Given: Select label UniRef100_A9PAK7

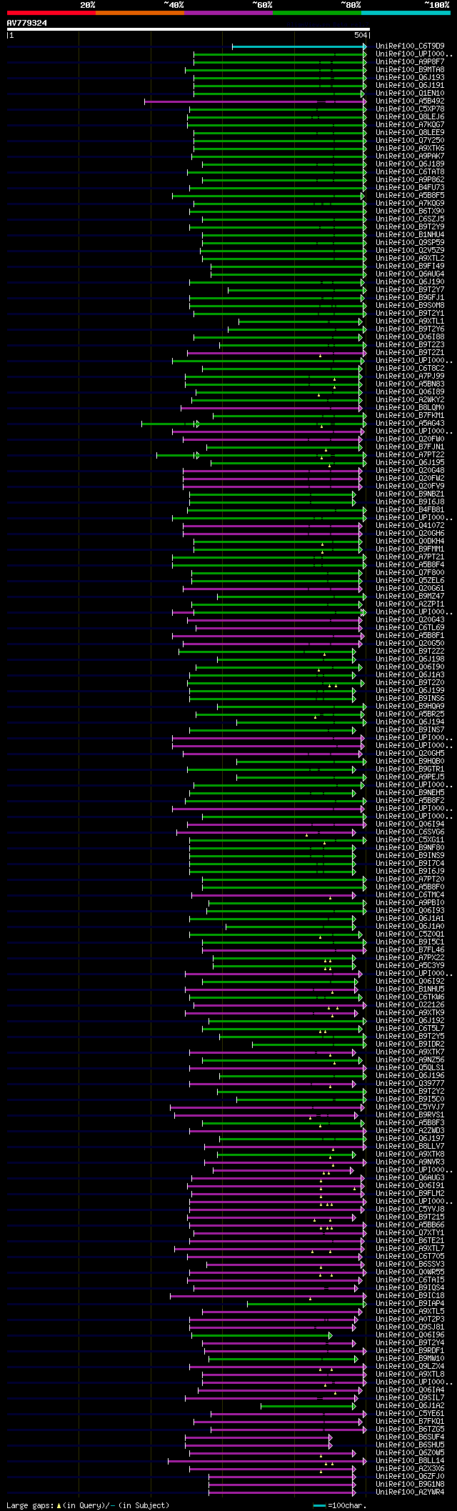Looking at the screenshot, I should click(410, 156).
